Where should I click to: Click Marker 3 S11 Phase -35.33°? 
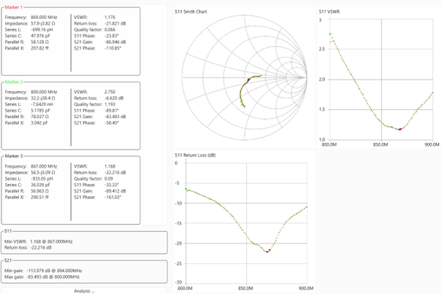tap(112, 185)
